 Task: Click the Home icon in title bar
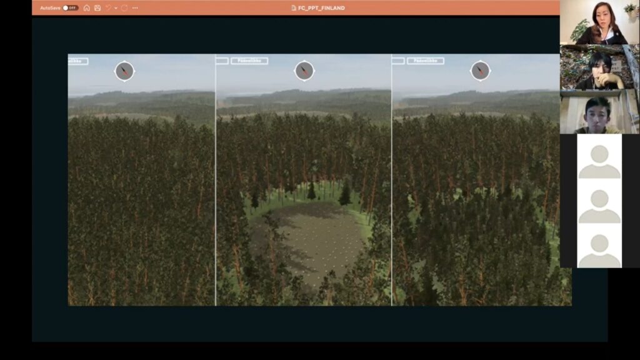tap(87, 8)
